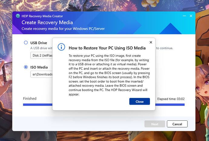Dismiss the dialog with its X icon
The width and height of the screenshot is (209, 141).
pos(151,42)
